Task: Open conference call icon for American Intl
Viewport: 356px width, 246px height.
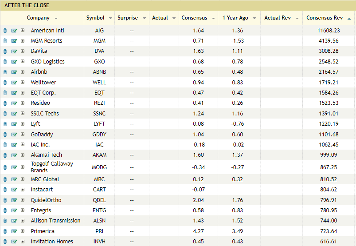Action: click(5, 31)
